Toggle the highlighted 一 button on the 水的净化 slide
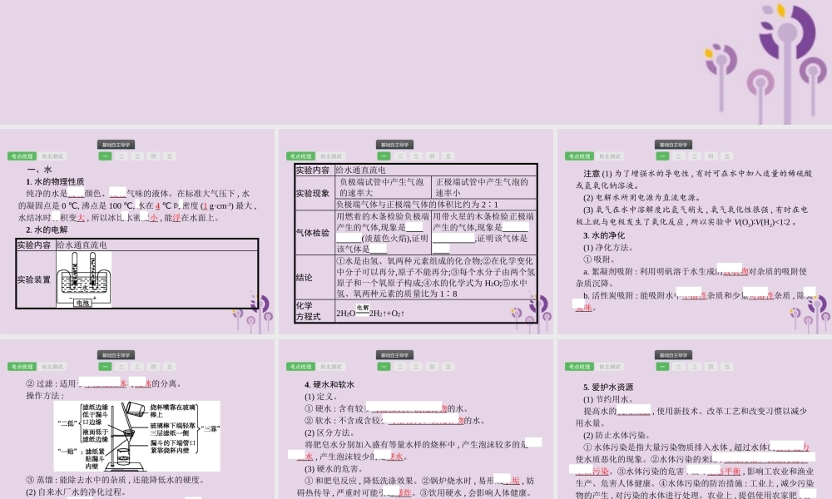 pyautogui.click(x=662, y=156)
